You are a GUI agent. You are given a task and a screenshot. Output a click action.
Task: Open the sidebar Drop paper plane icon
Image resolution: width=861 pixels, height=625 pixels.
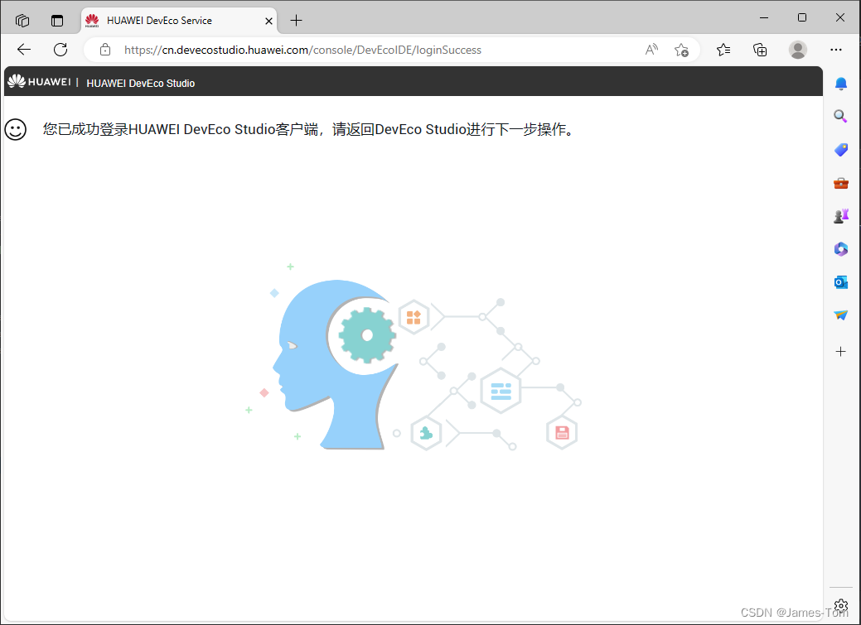click(840, 315)
